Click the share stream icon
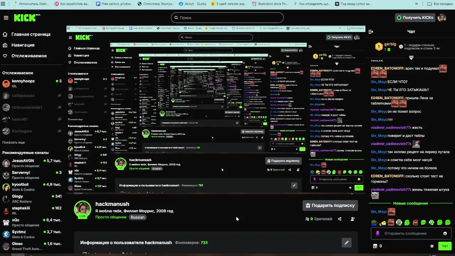Image resolution: width=455 pixels, height=256 pixels. [x=339, y=219]
